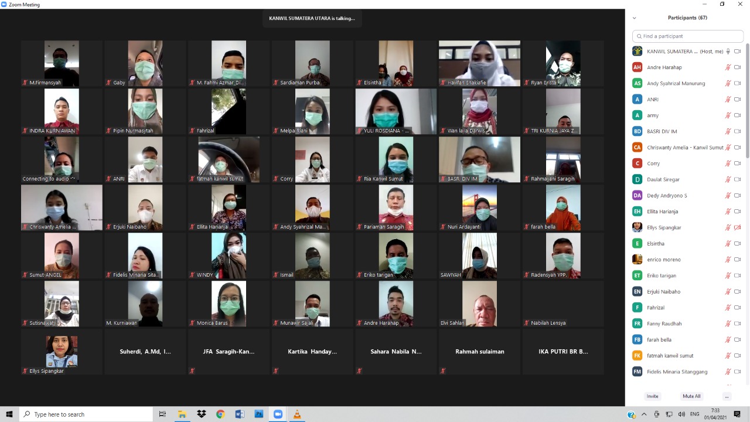This screenshot has height=422, width=750.
Task: Click the Find a participant search field
Action: click(688, 36)
